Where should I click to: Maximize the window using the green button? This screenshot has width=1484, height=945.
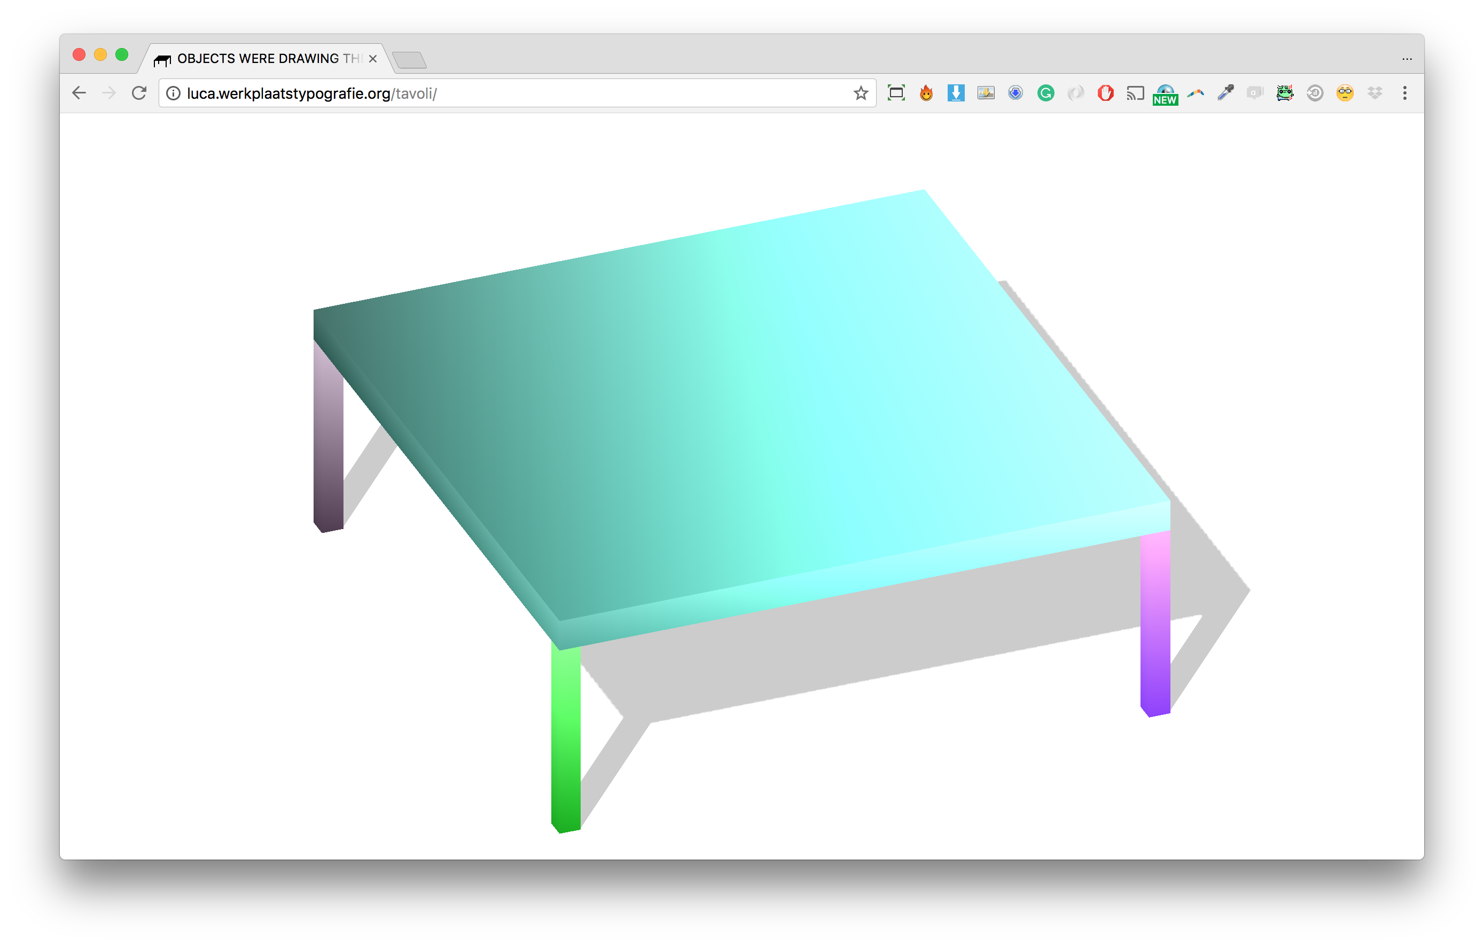pos(122,55)
